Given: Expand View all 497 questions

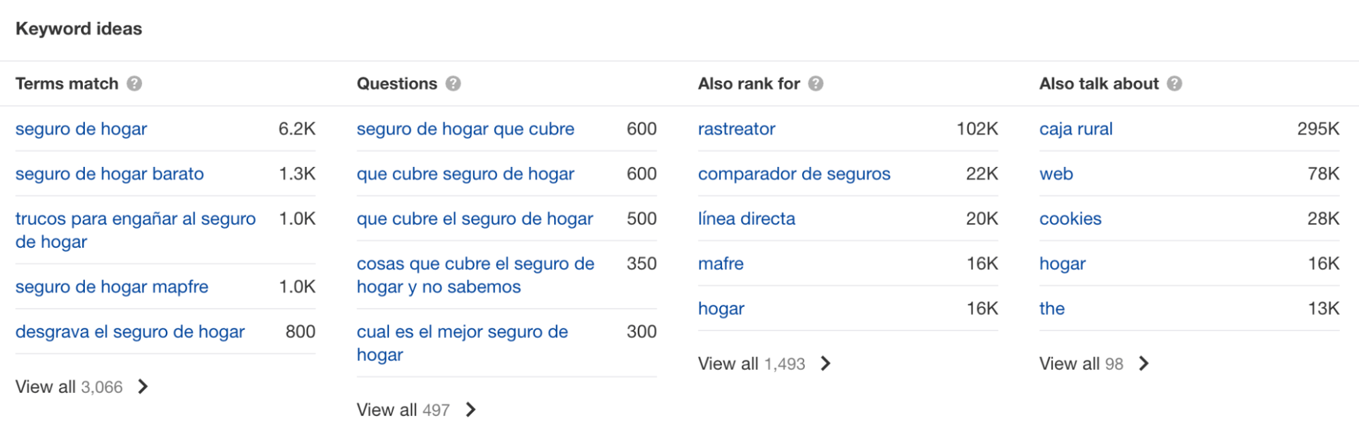Looking at the screenshot, I should (x=416, y=410).
